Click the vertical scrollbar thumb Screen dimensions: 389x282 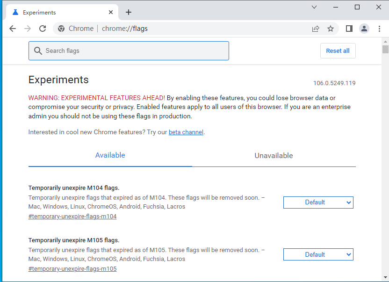click(x=385, y=49)
